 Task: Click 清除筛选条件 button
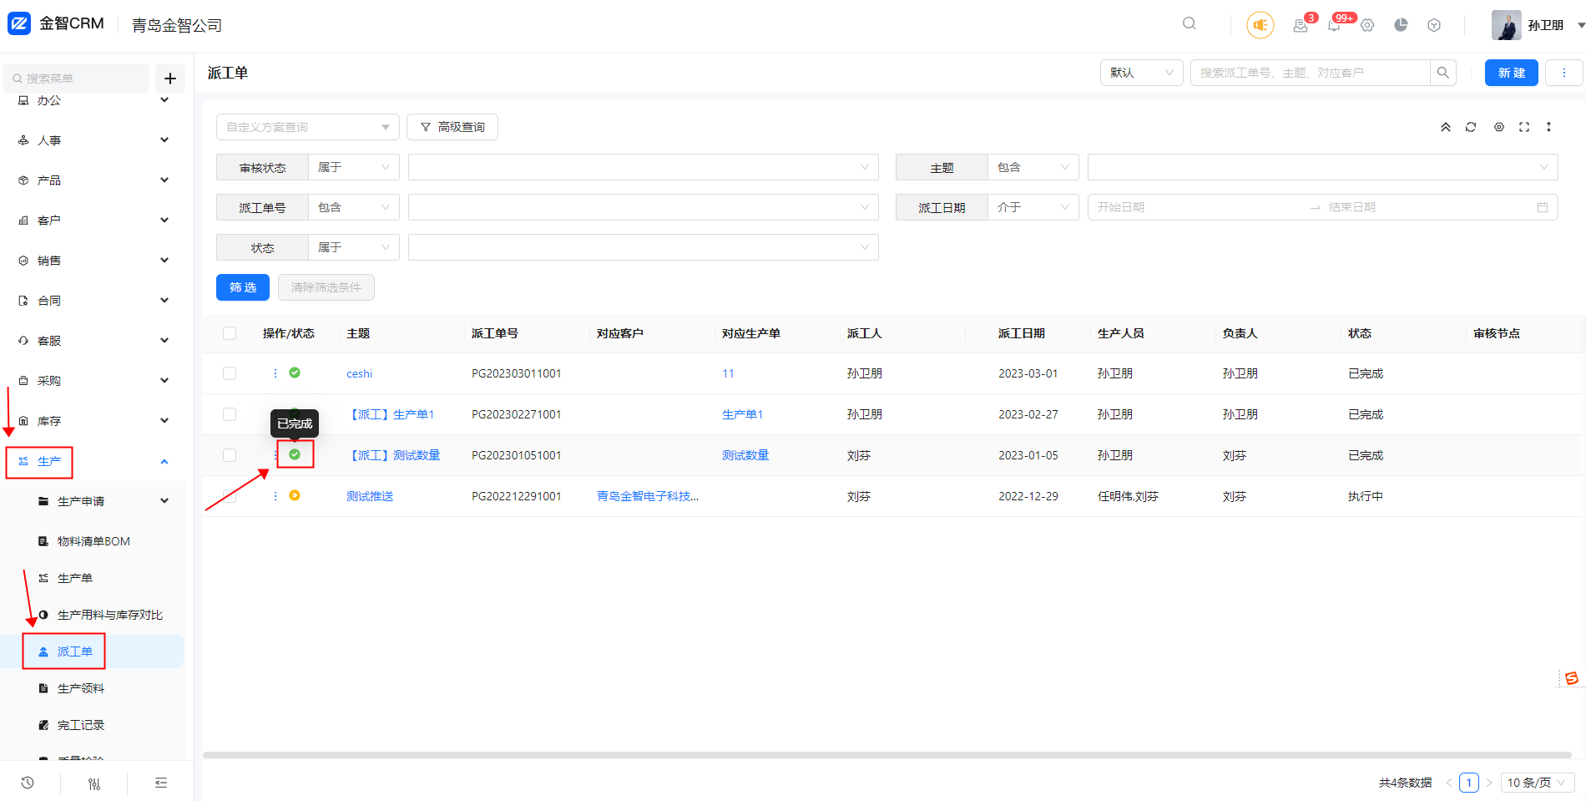(x=326, y=287)
